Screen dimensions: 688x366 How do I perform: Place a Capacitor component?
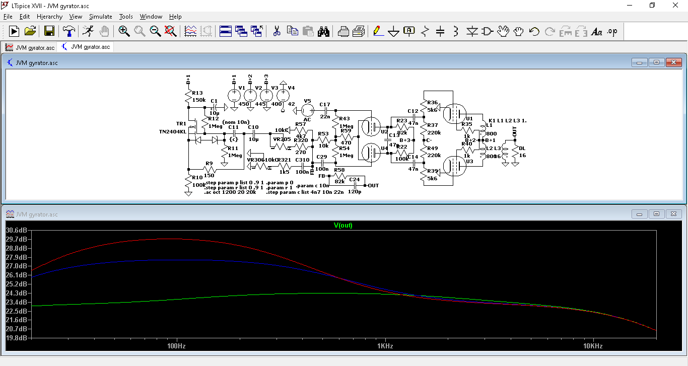[440, 31]
